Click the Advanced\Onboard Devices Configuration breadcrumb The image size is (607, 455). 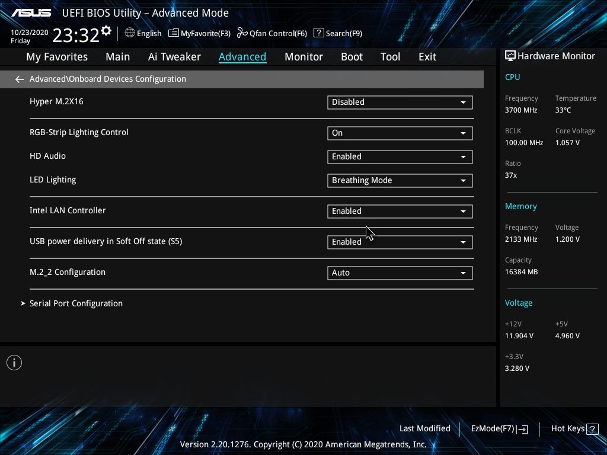coord(108,79)
